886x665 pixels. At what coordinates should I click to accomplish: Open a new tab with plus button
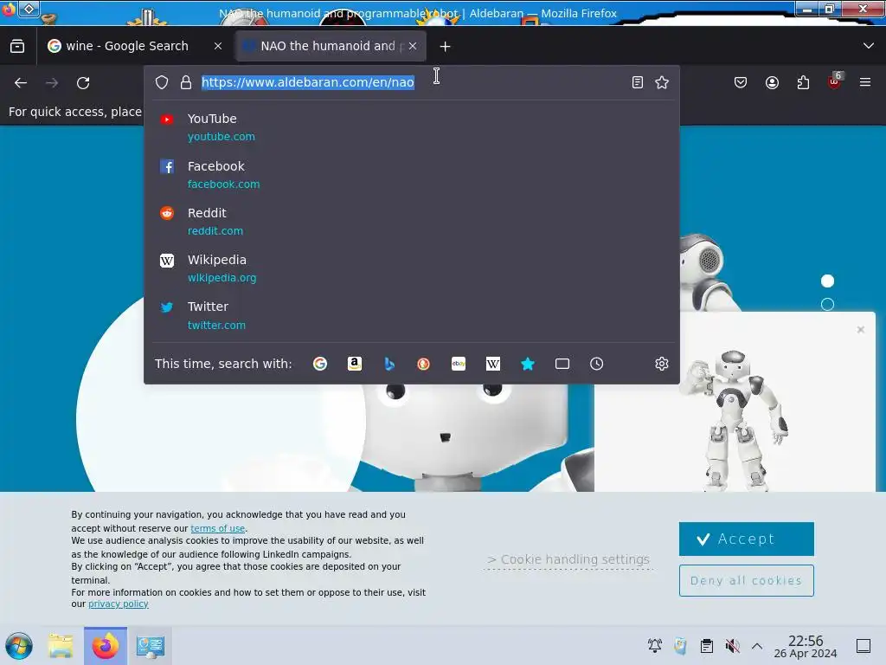click(x=446, y=47)
